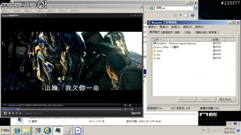Switch to 效能 tab in Task Manager
241x135 pixels.
click(x=189, y=32)
